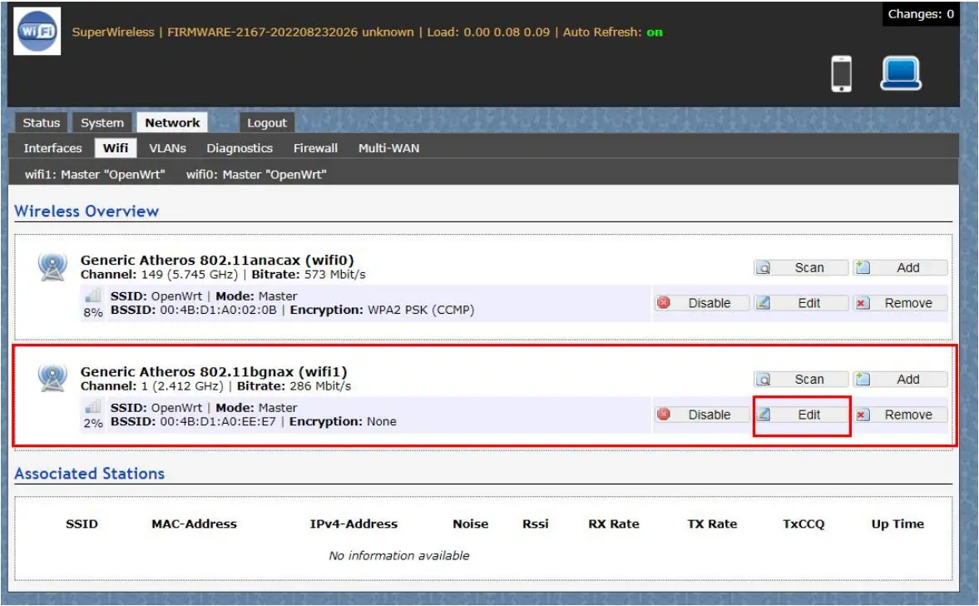Image resolution: width=979 pixels, height=606 pixels.
Task: Add a network to wifi1 radio
Action: [x=900, y=379]
